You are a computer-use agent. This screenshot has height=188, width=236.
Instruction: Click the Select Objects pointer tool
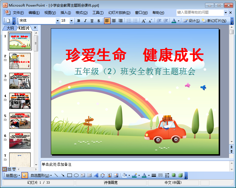[x=25, y=175]
